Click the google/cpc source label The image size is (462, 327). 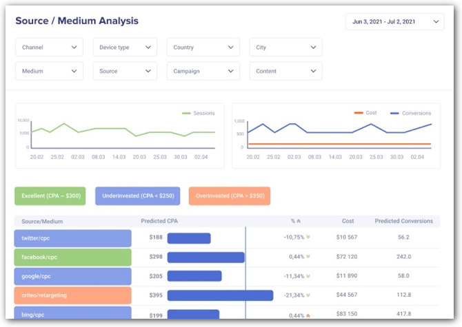72,276
